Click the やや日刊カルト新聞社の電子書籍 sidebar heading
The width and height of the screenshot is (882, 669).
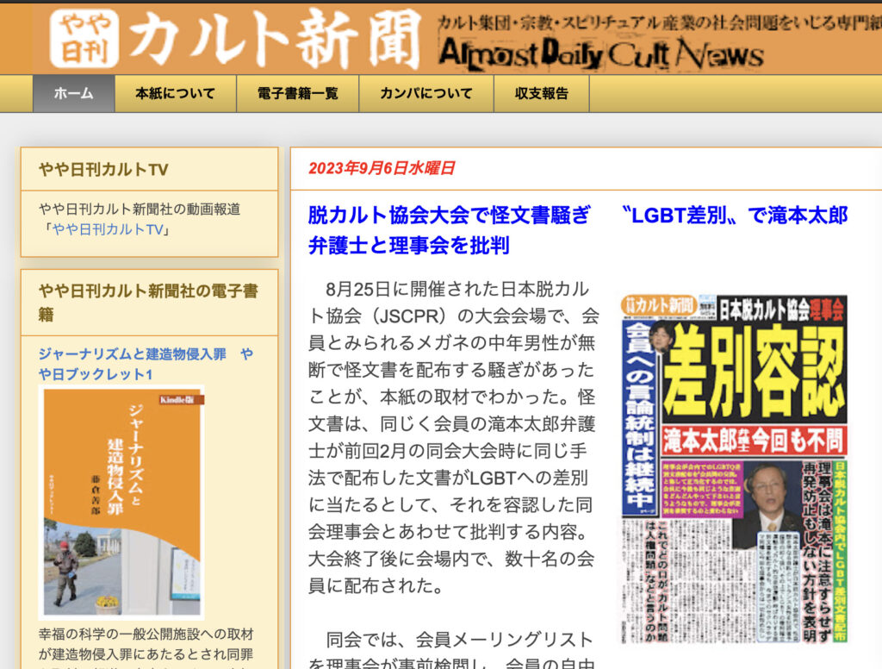click(x=148, y=303)
